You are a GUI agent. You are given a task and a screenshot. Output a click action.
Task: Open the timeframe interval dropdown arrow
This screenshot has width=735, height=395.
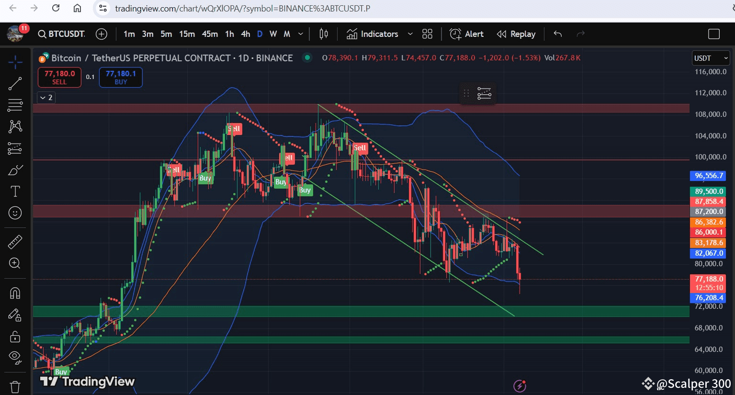(x=301, y=34)
